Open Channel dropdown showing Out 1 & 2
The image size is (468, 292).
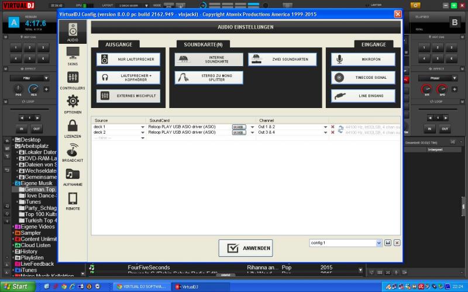pos(325,127)
